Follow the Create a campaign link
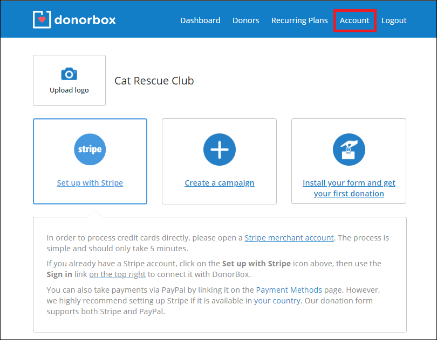Screen dimensions: 437x340 tap(220, 183)
